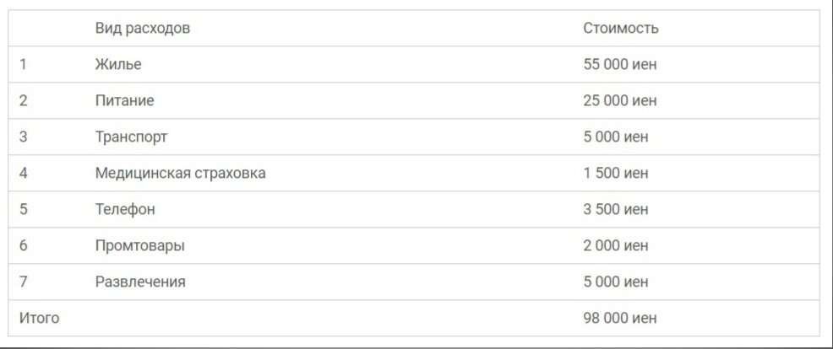
Task: Click the "2 000 иен" cost value
Action: click(616, 245)
